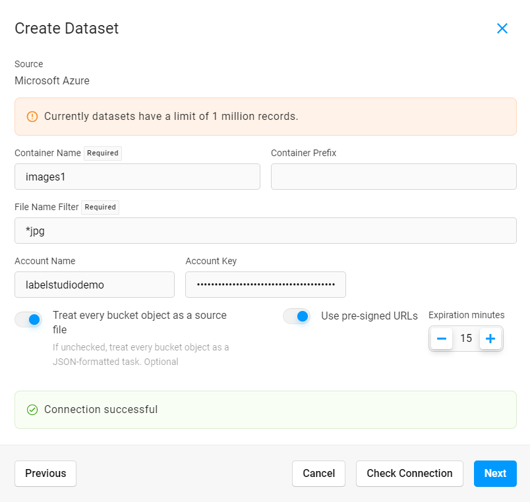530x502 pixels.
Task: Click Previous to go back a step
Action: click(x=45, y=473)
